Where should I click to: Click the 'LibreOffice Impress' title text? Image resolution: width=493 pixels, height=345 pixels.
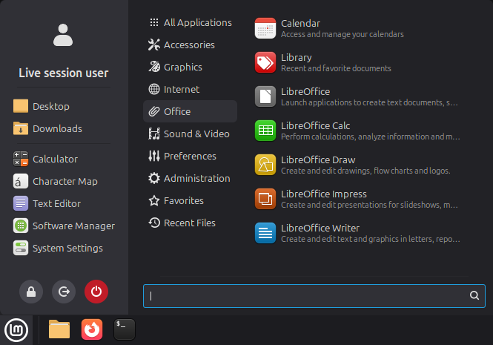coord(324,194)
